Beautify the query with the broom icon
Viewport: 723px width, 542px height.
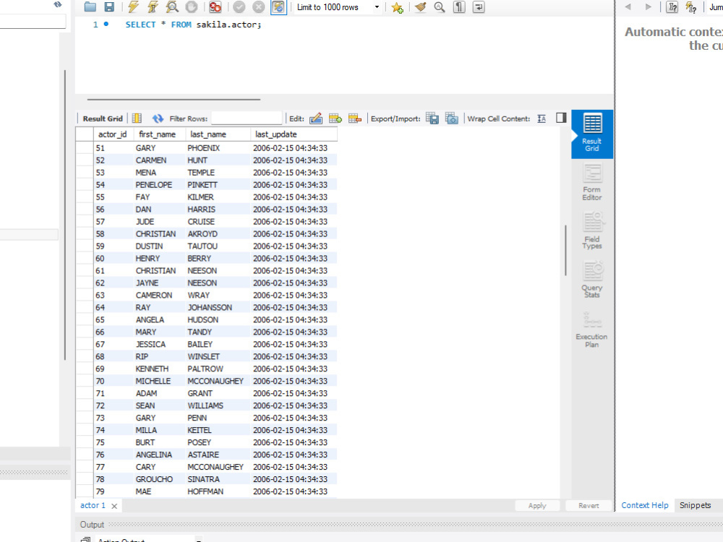point(420,7)
